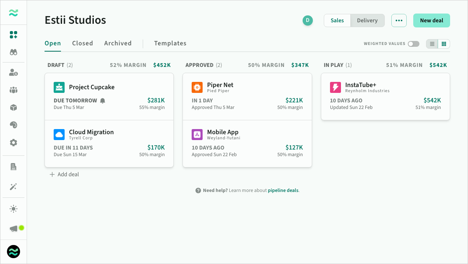Click the New deal button
Viewport: 468px width, 264px height.
(431, 20)
